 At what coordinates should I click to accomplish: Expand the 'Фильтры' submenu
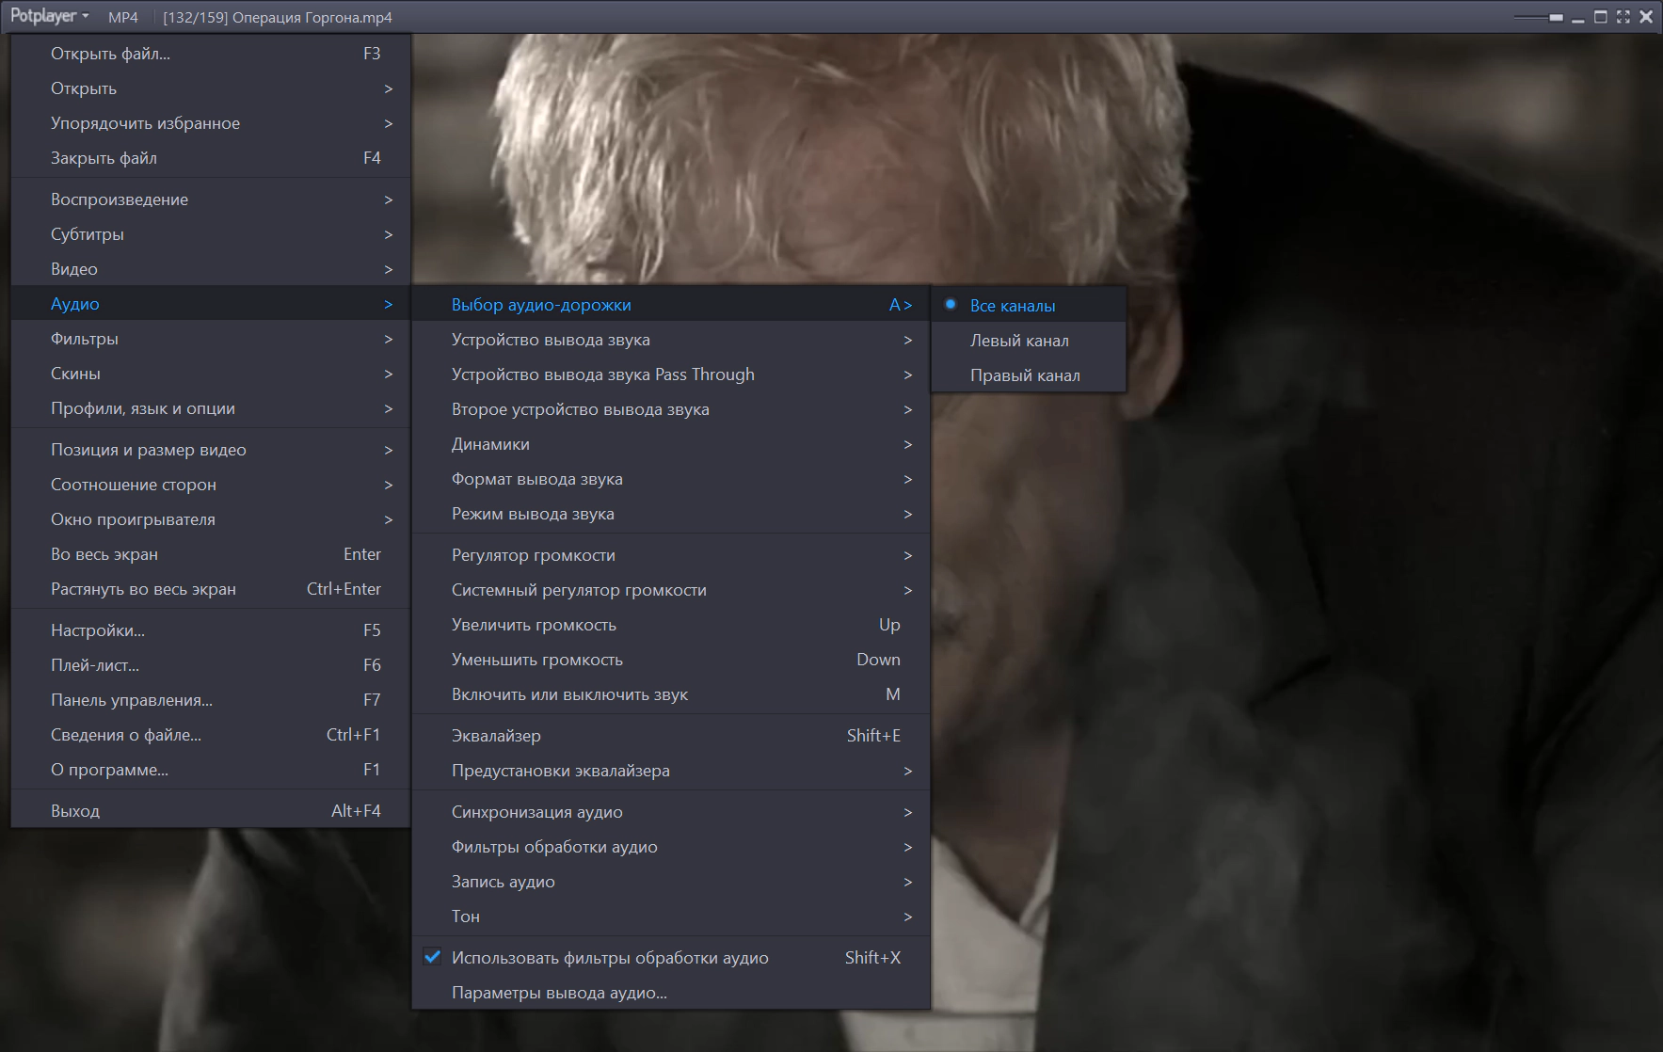coord(211,339)
